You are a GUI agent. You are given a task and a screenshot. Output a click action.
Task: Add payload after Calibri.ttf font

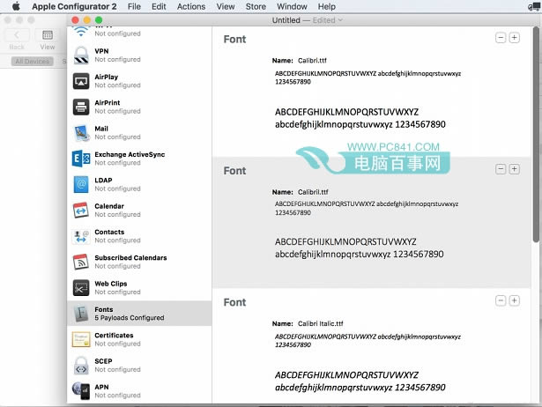[514, 38]
